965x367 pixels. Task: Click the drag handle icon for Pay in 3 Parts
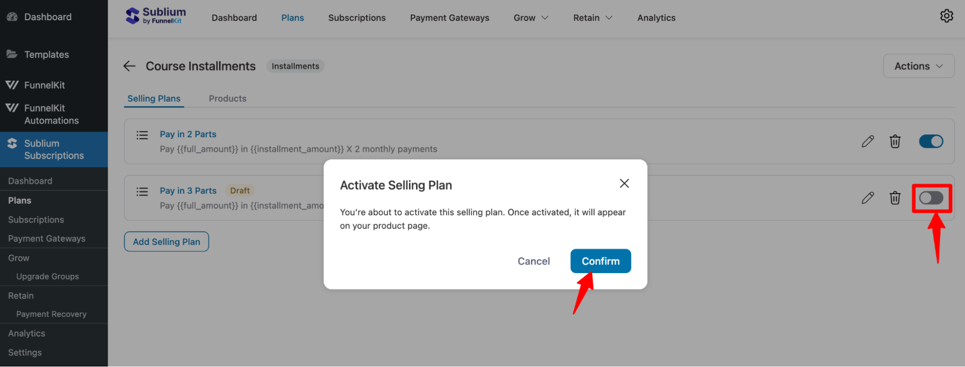(x=142, y=191)
